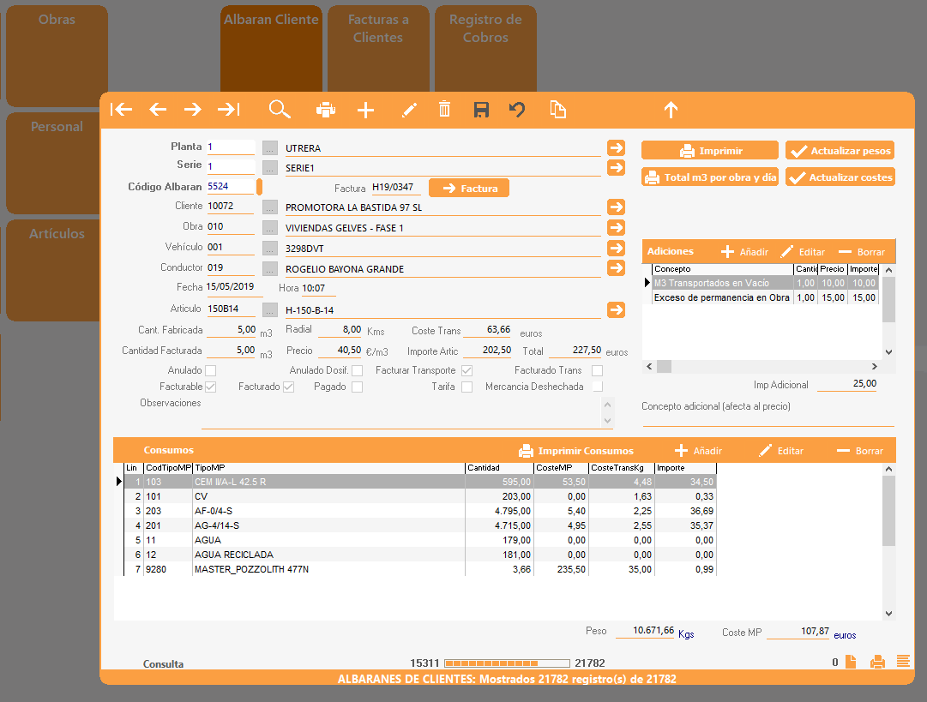Click the undo arrow icon
927x702 pixels.
click(516, 109)
